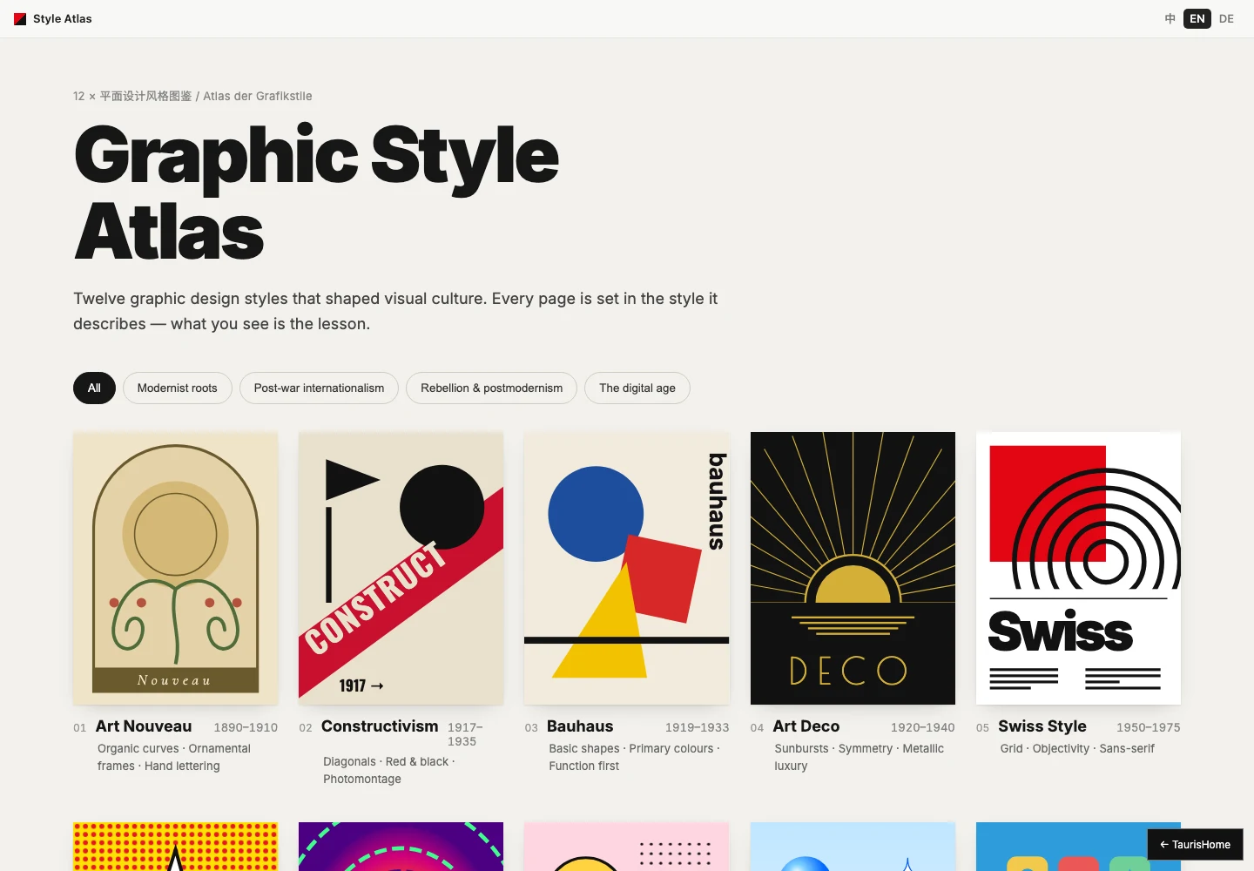This screenshot has height=871, width=1254.
Task: Click 'Grid · Objectivity · Sans-serif' description
Action: [x=1077, y=749]
